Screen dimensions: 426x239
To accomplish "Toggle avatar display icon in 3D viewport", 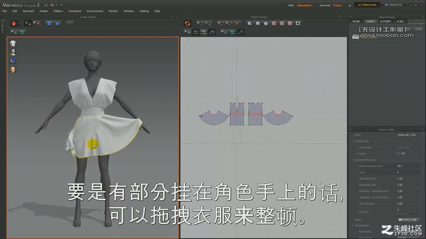I will pyautogui.click(x=13, y=52).
